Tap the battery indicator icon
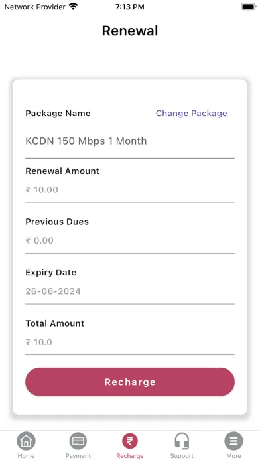Viewport: 260px width, 462px height. point(249,7)
